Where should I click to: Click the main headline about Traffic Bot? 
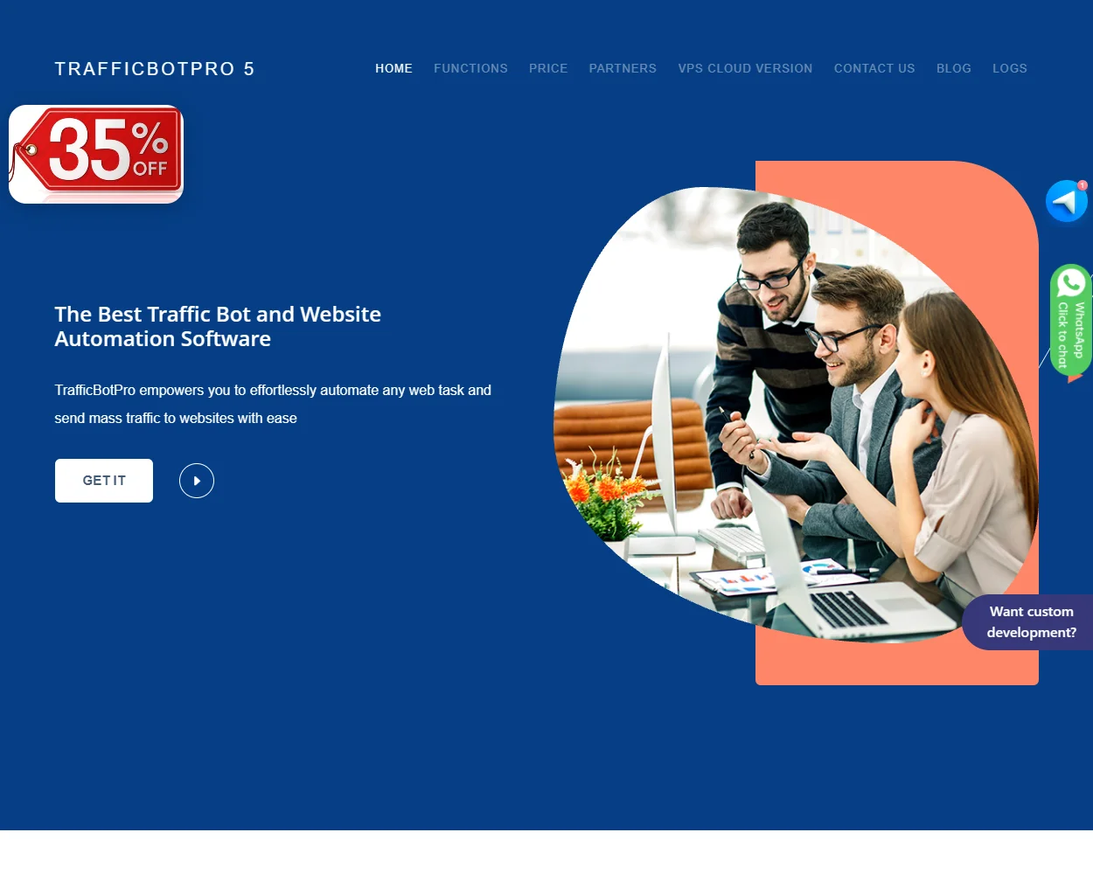click(218, 326)
